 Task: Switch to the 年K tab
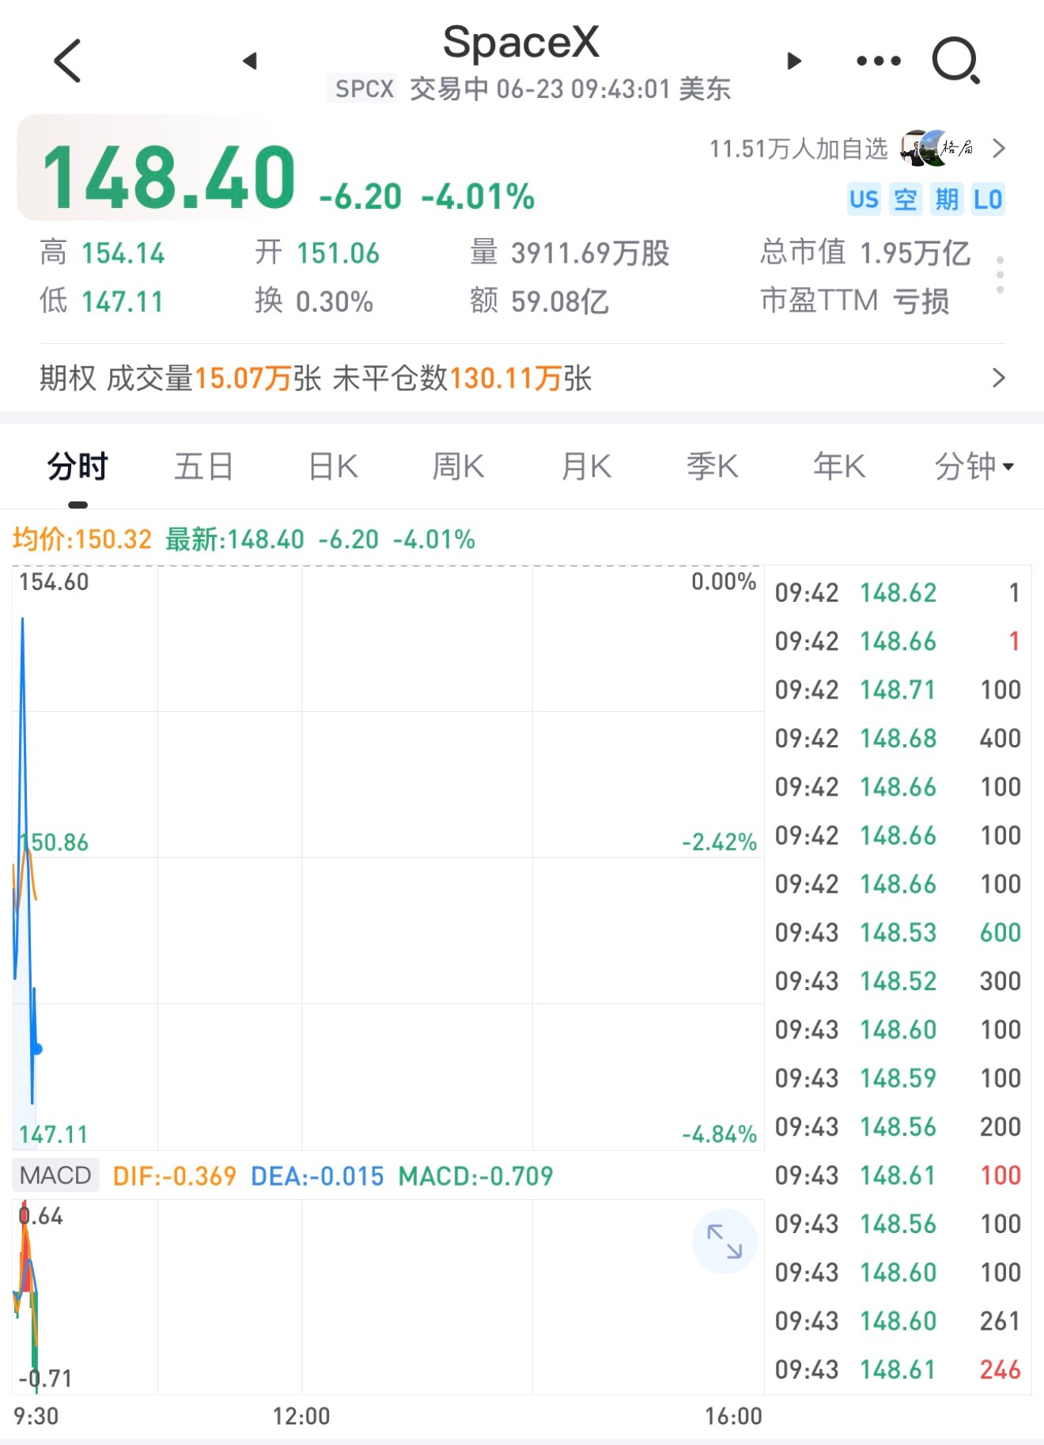click(x=839, y=467)
